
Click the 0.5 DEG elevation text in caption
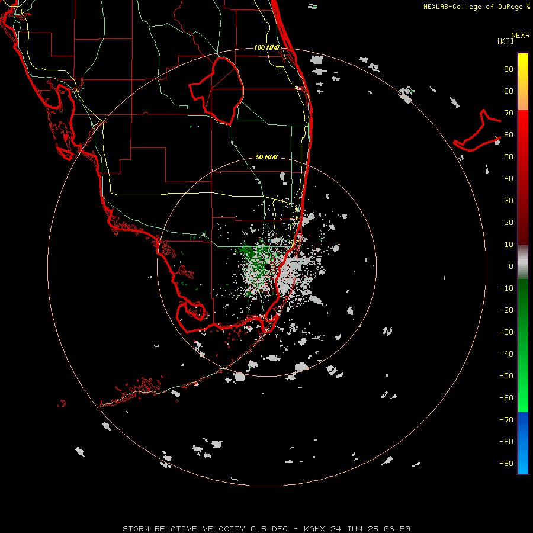coord(269,529)
